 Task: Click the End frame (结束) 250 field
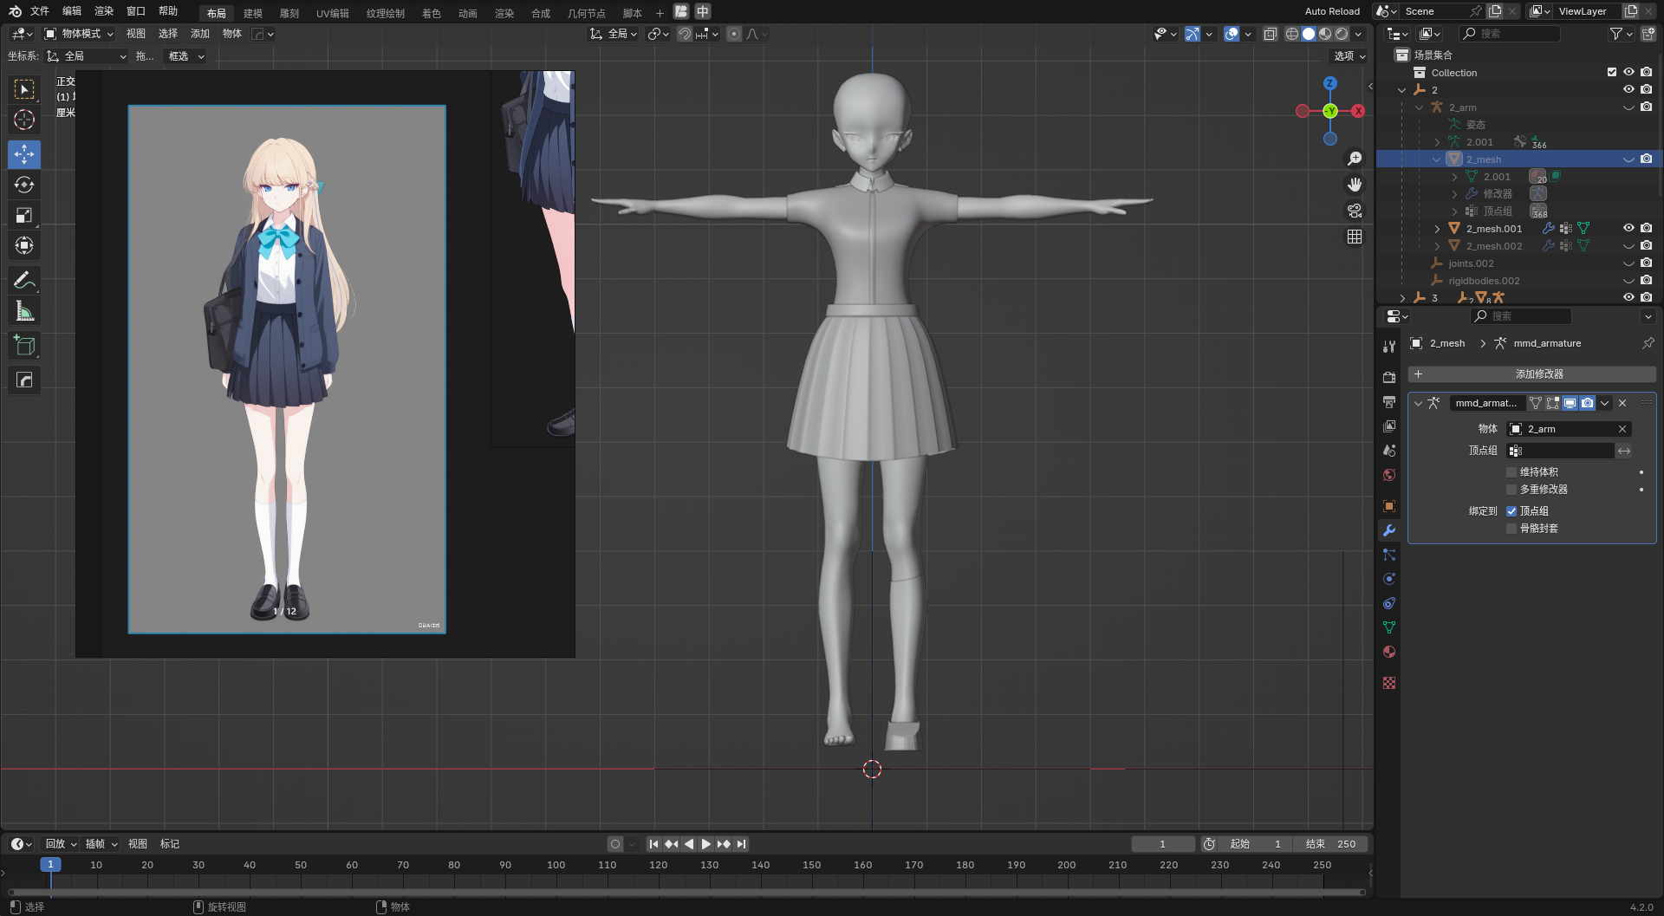point(1331,844)
